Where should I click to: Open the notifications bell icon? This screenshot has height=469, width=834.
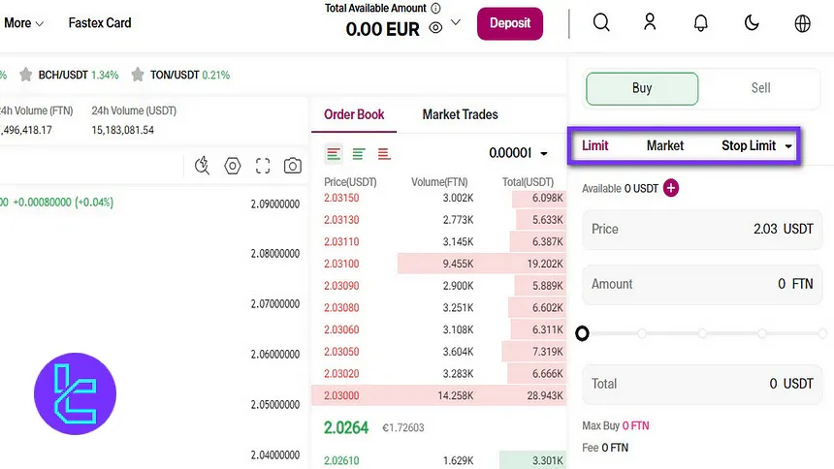(700, 23)
